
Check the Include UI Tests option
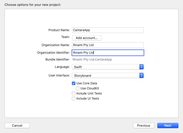[x=74, y=99]
